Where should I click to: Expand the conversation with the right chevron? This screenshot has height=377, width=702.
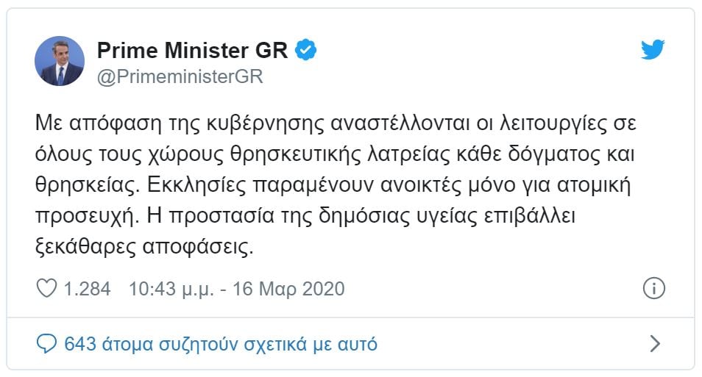[655, 343]
